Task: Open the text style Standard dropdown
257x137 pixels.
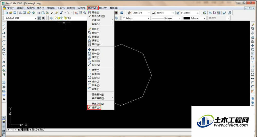Action: 149,13
